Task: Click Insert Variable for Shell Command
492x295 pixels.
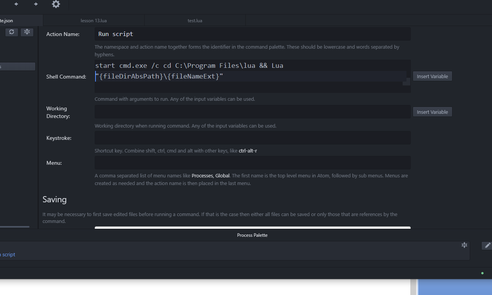Action: pyautogui.click(x=432, y=76)
